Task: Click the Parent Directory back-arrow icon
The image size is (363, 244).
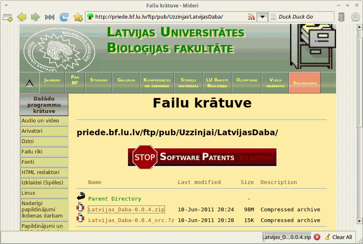Action: [x=81, y=196]
